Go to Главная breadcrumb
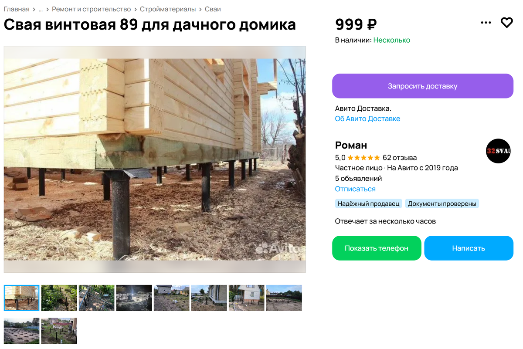Image resolution: width=523 pixels, height=349 pixels. tap(17, 9)
